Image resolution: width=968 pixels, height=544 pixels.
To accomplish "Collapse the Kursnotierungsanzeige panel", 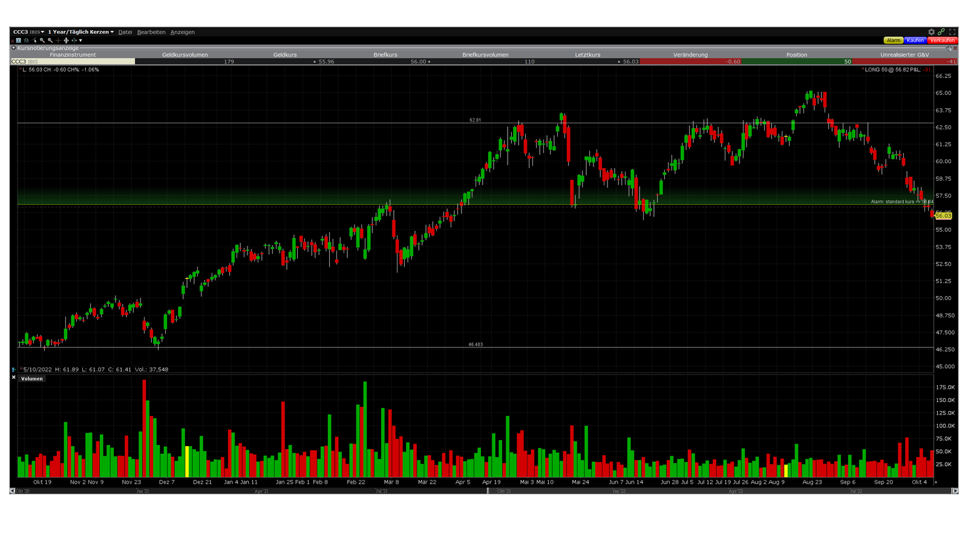I will click(13, 48).
